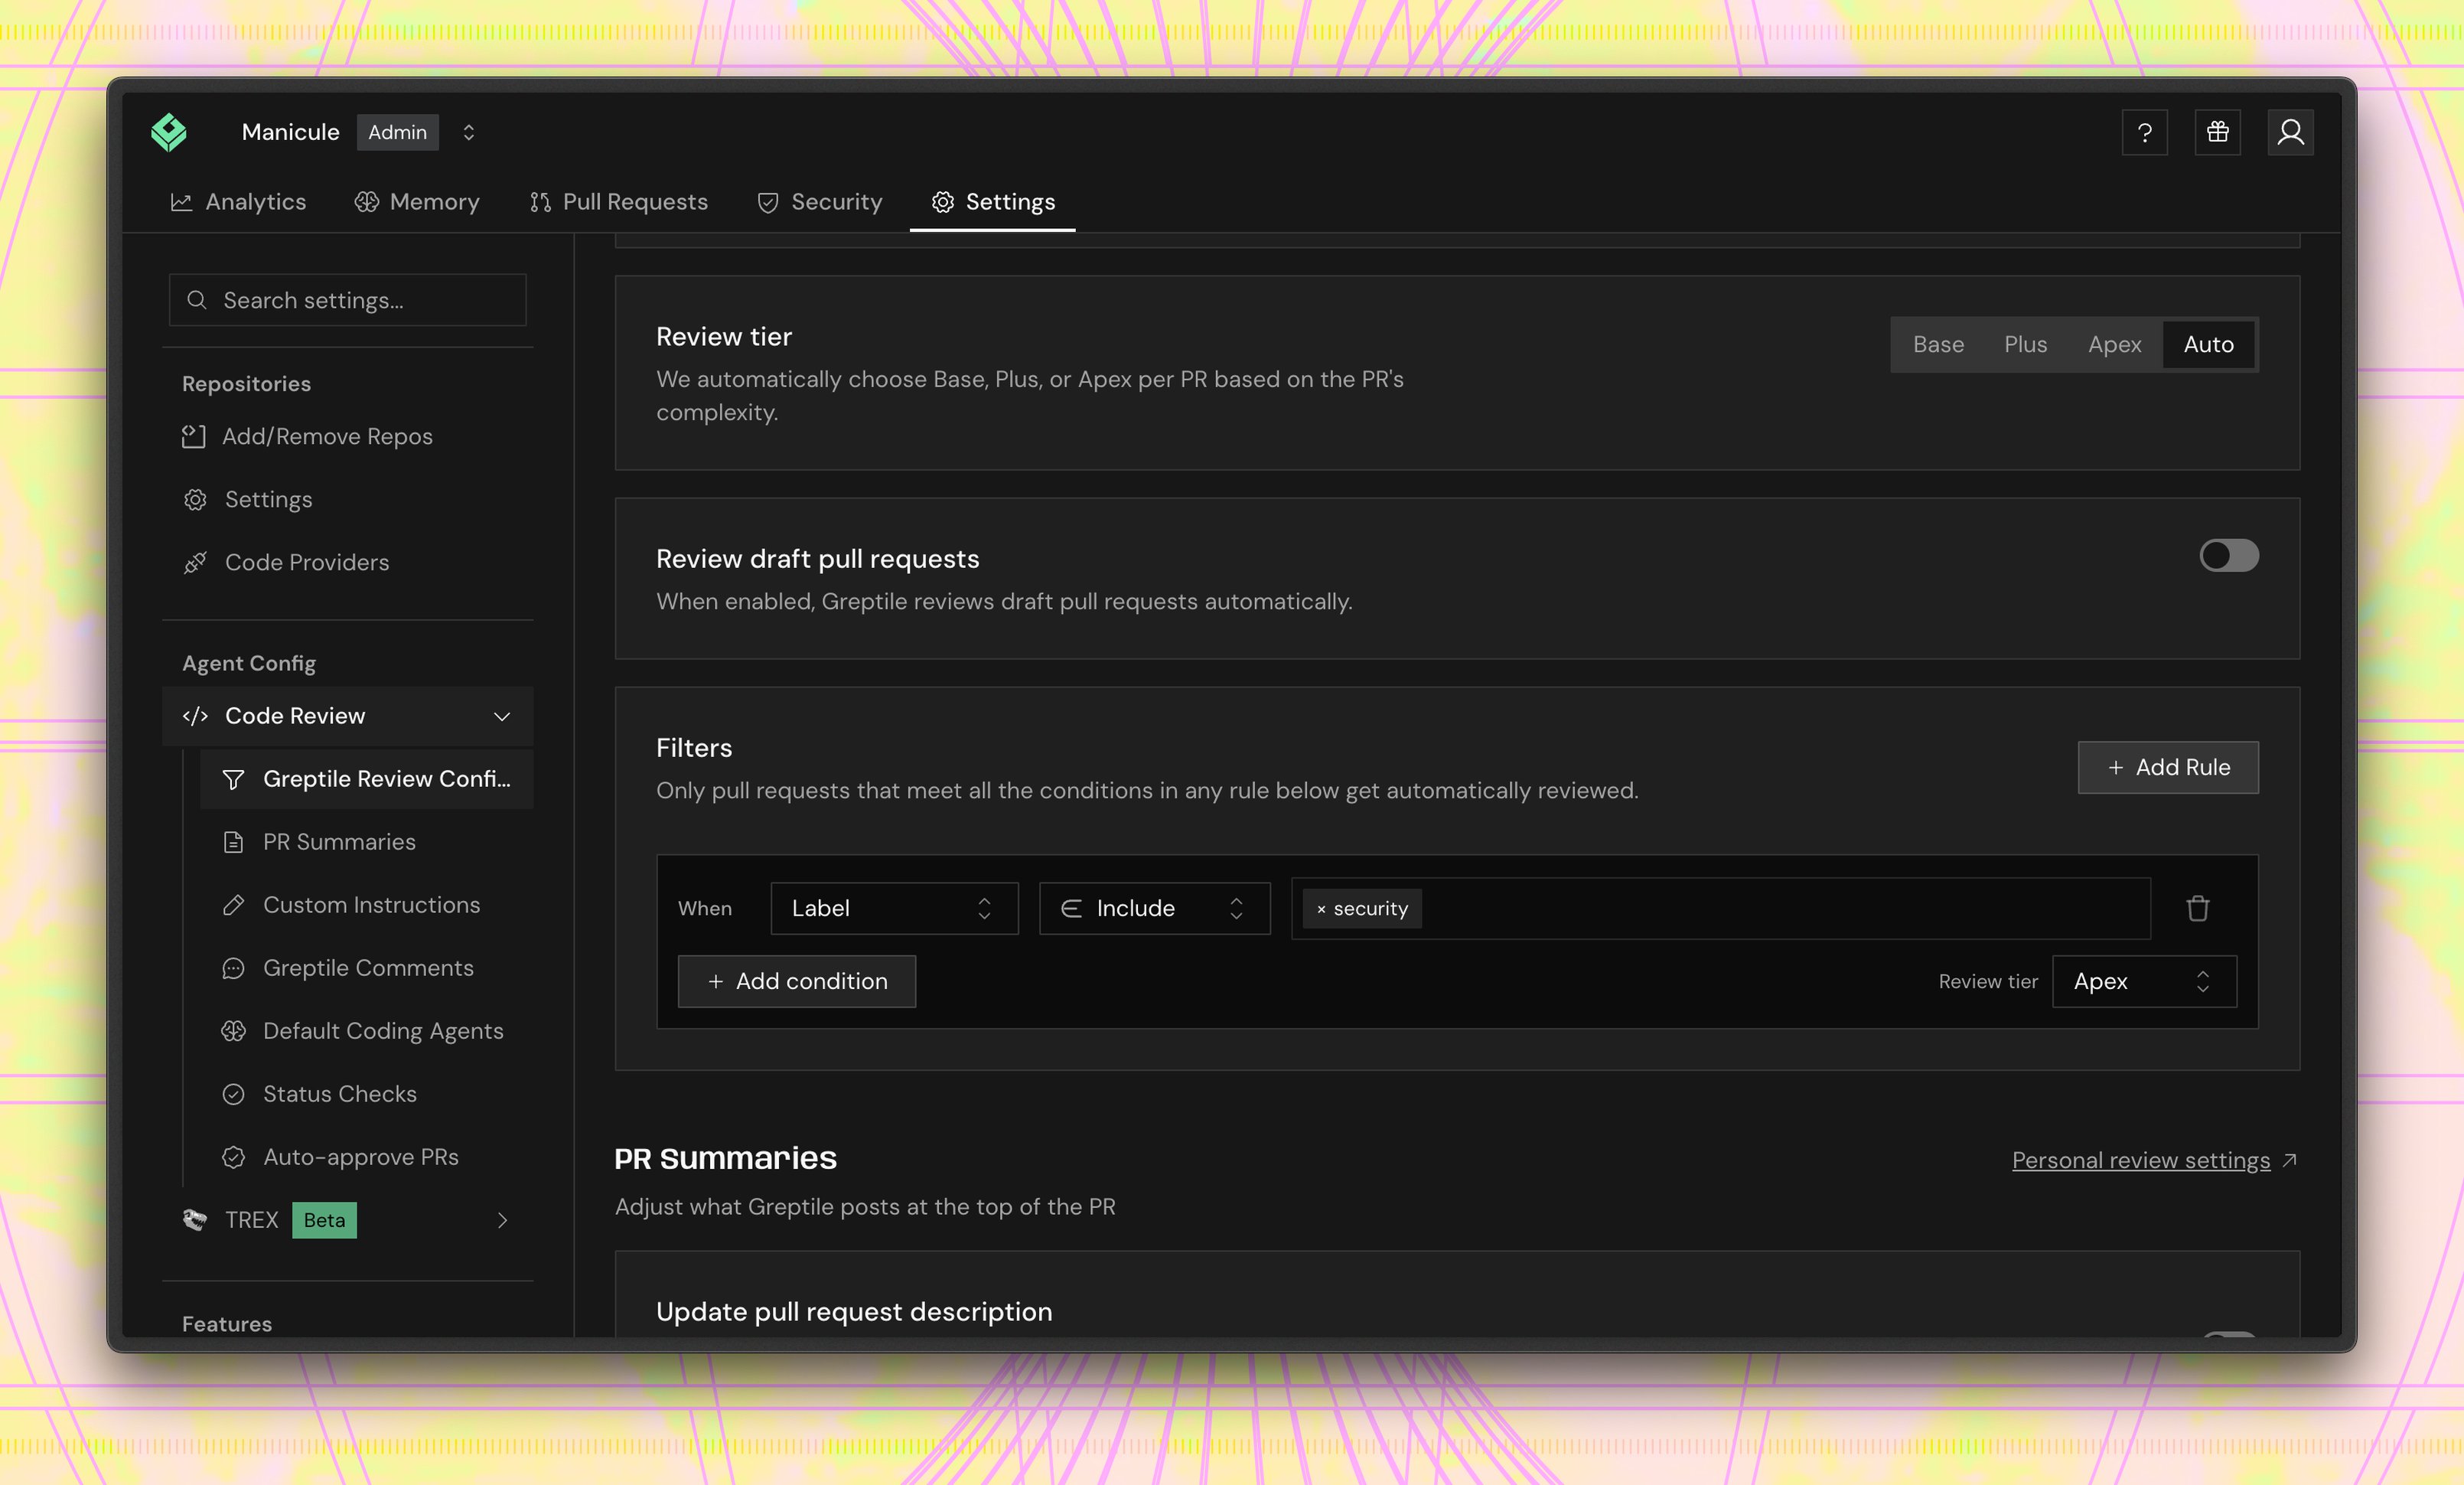Click the Greptile Review Config funnel icon
This screenshot has height=1485, width=2464.
pyautogui.click(x=233, y=779)
